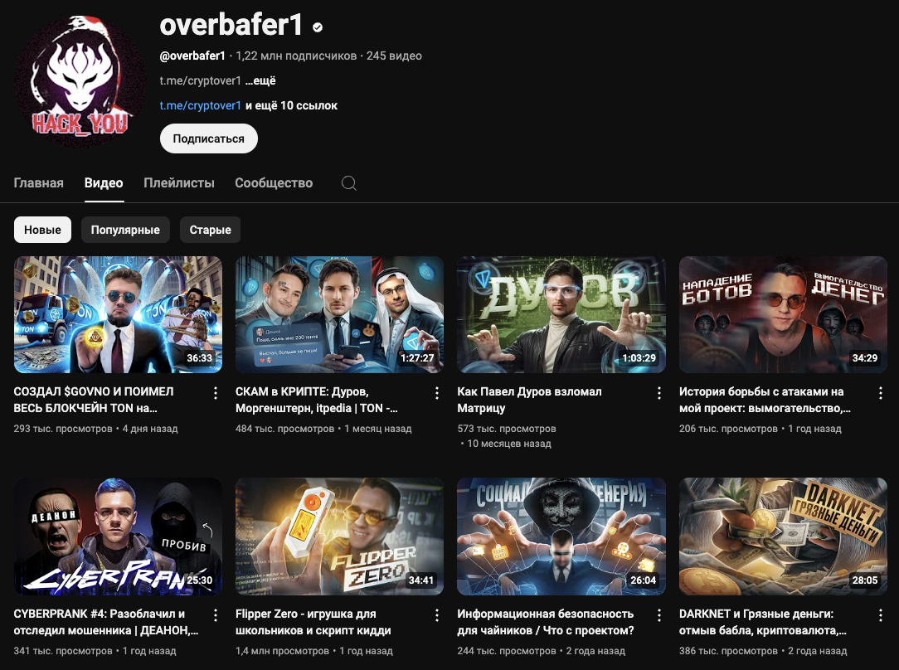Screen dimensions: 899x670
Task: Open options menu for DARKNET video
Action: coord(881,615)
